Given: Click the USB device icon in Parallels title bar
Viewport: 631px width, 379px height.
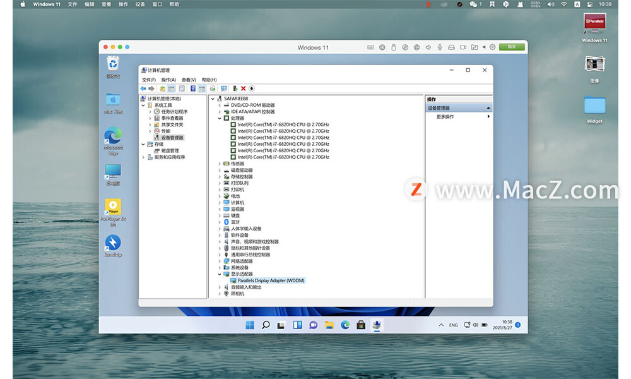Looking at the screenshot, I should 394,47.
